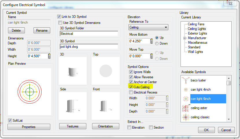Viewport: 240px width, 139px height.
Task: Click the Available Symbols scrollbar thumb
Action: pyautogui.click(x=229, y=83)
